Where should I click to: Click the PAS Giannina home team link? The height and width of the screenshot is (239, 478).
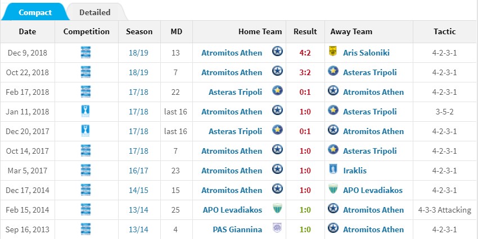237,229
